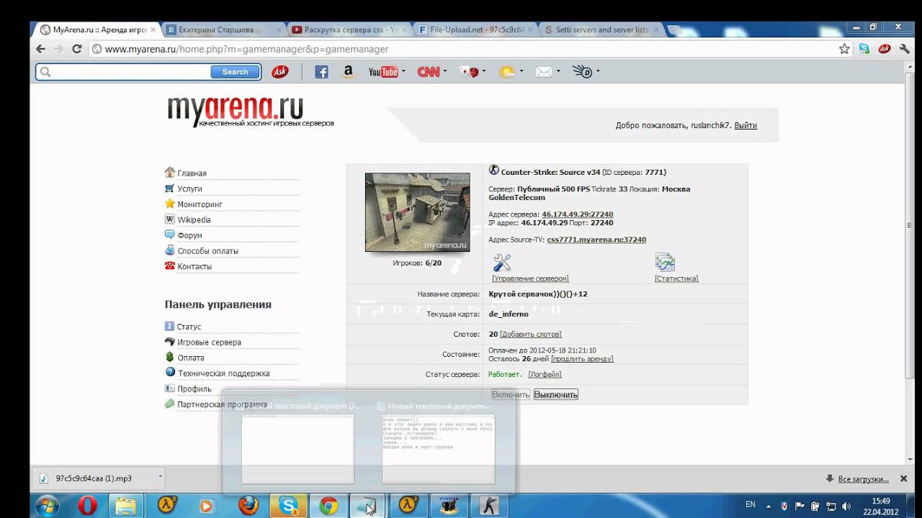Open Wikipedia in the side menu

194,220
